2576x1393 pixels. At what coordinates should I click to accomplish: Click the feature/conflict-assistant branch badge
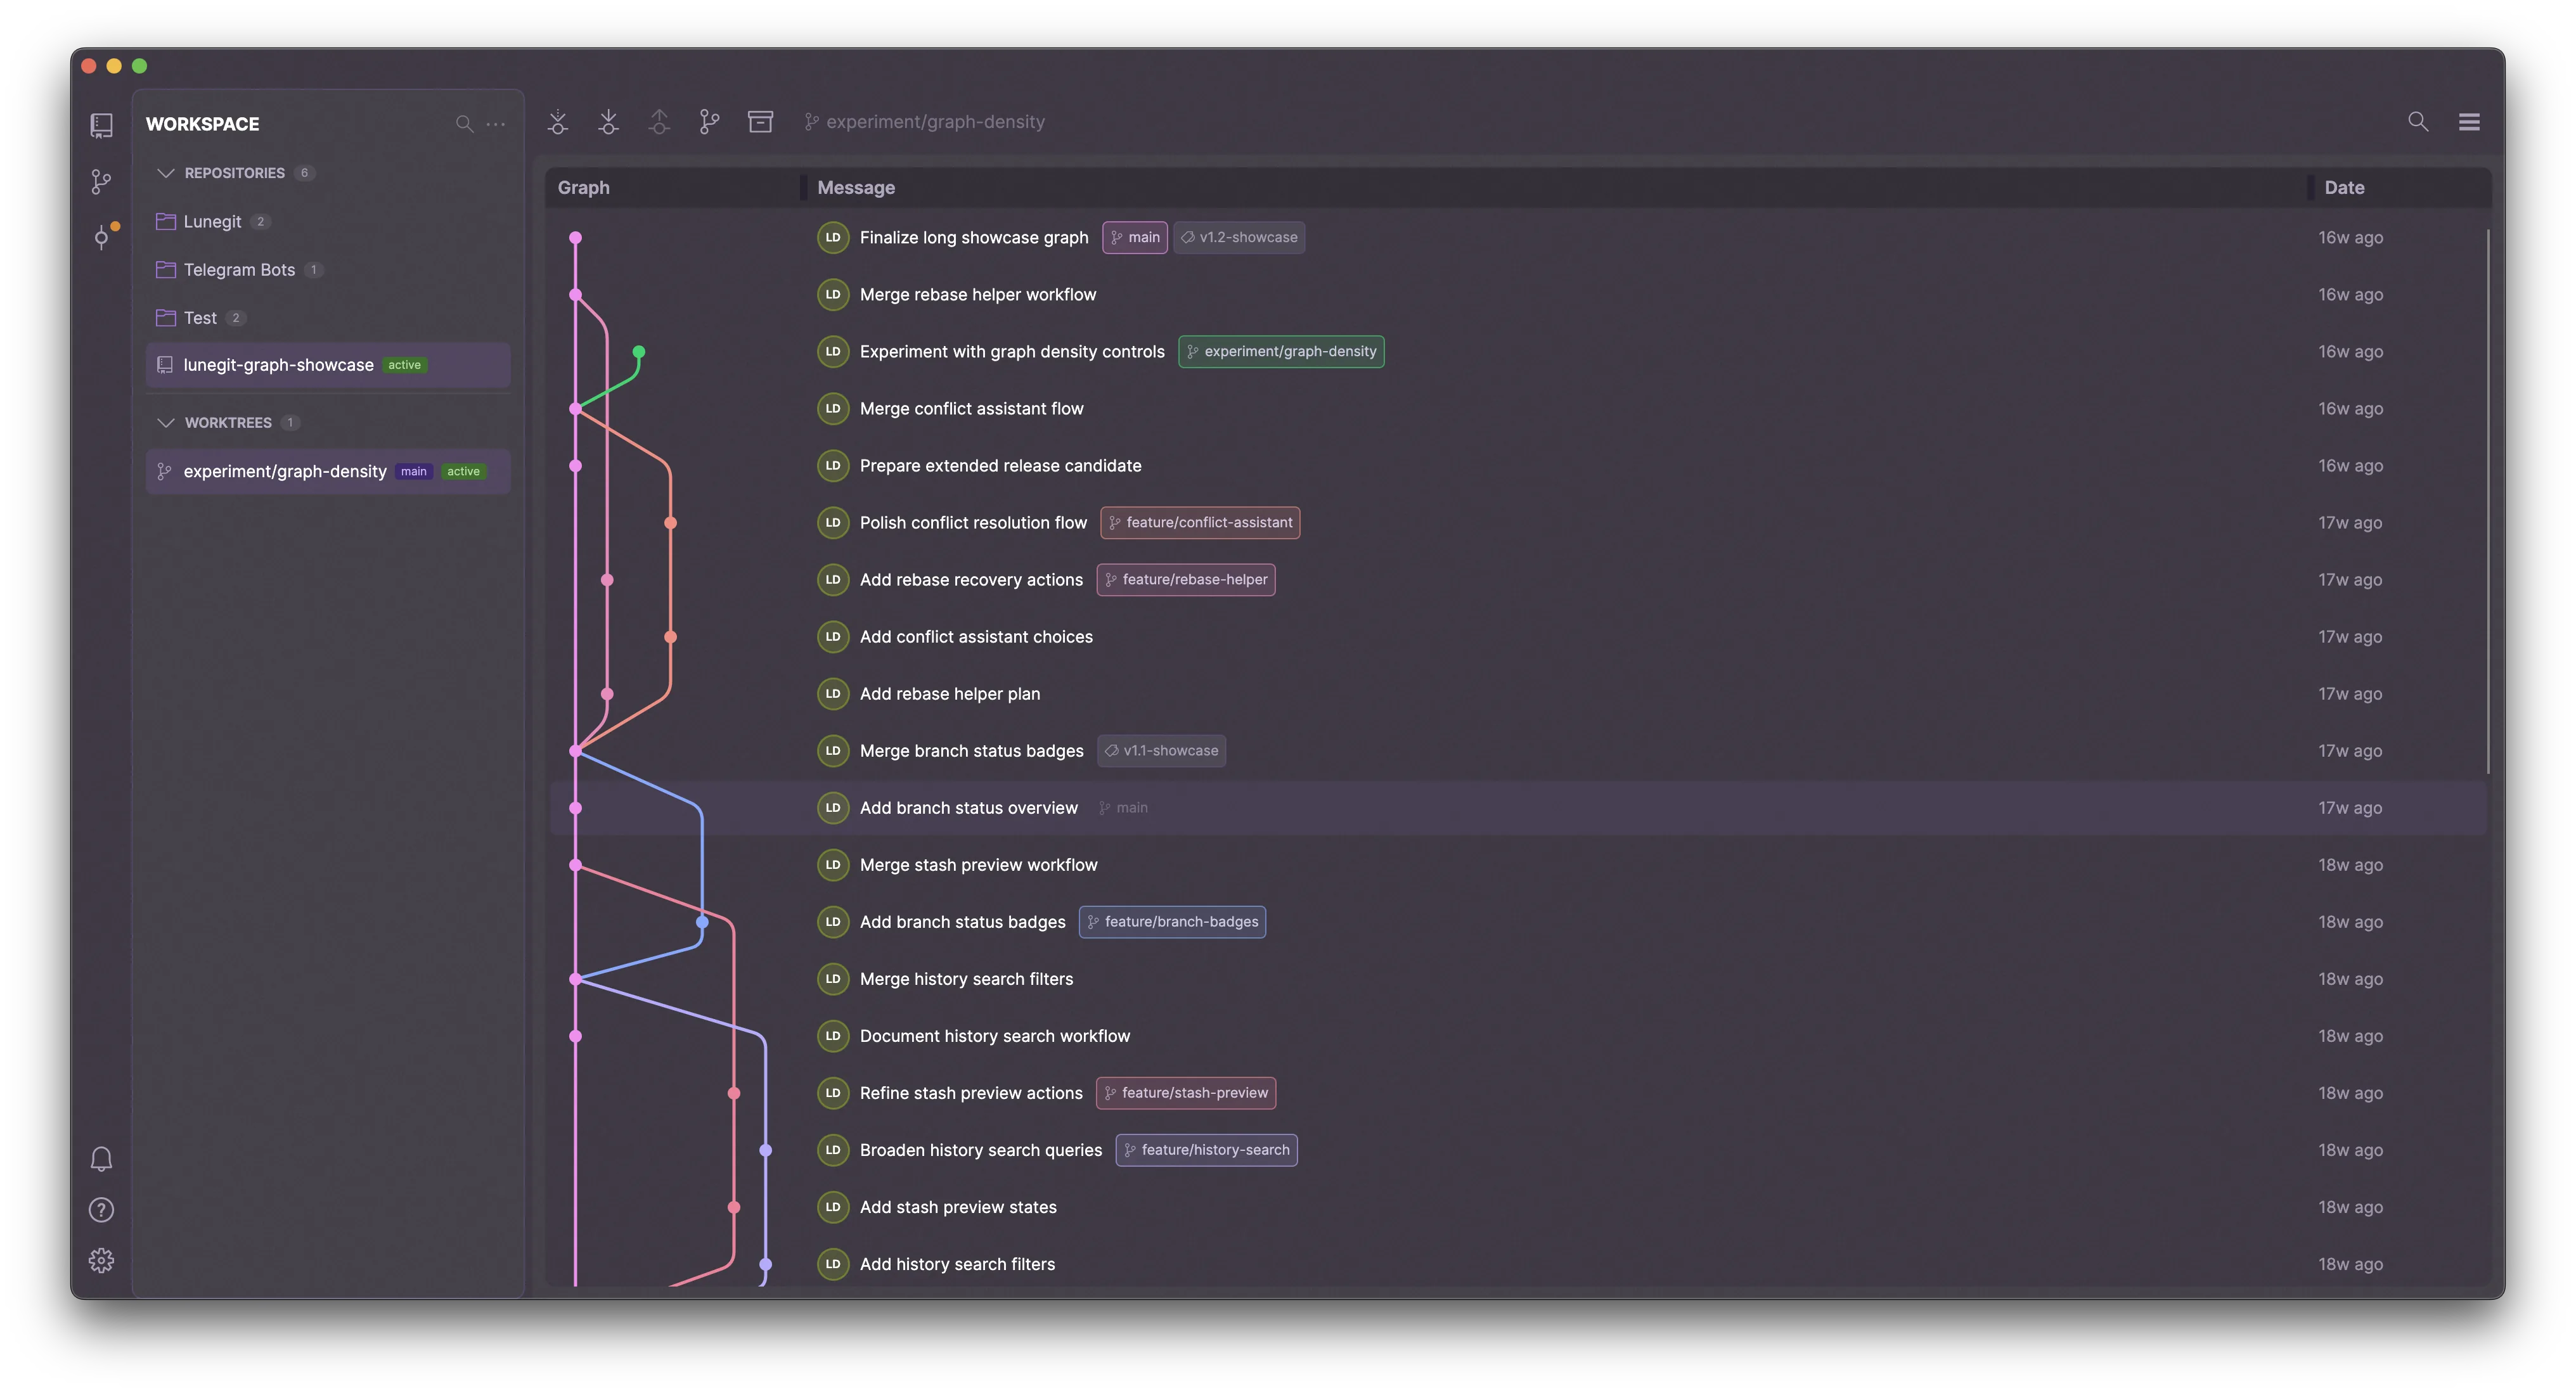tap(1200, 523)
